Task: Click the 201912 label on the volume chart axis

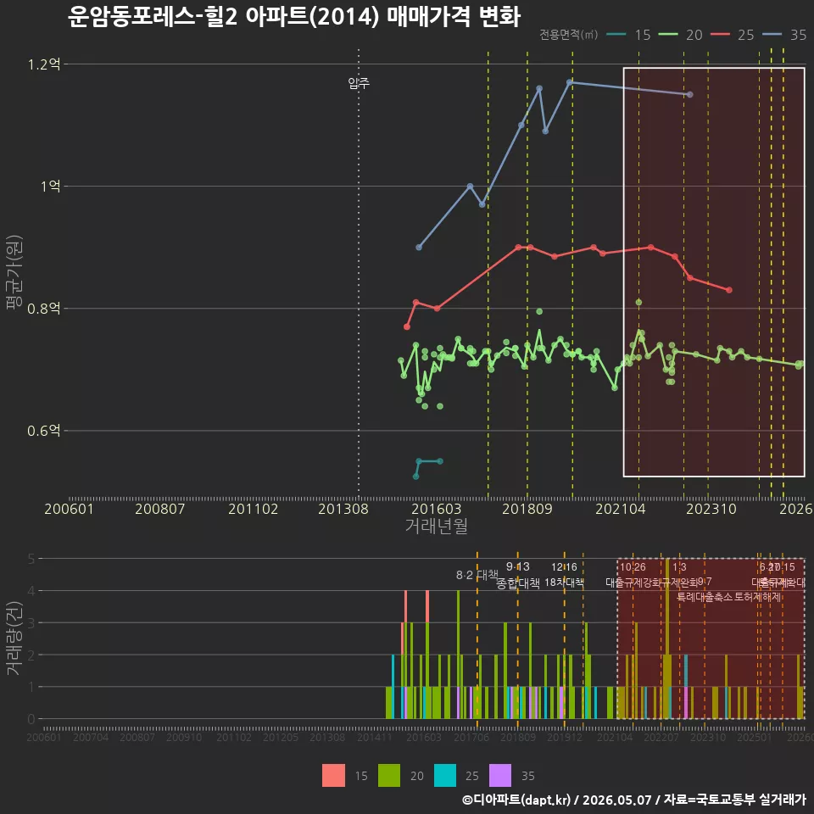Action: [565, 737]
